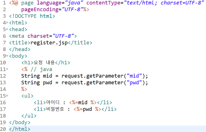Click the charset attribute of the meta tag
The width and height of the screenshot is (206, 132).
tap(38, 36)
